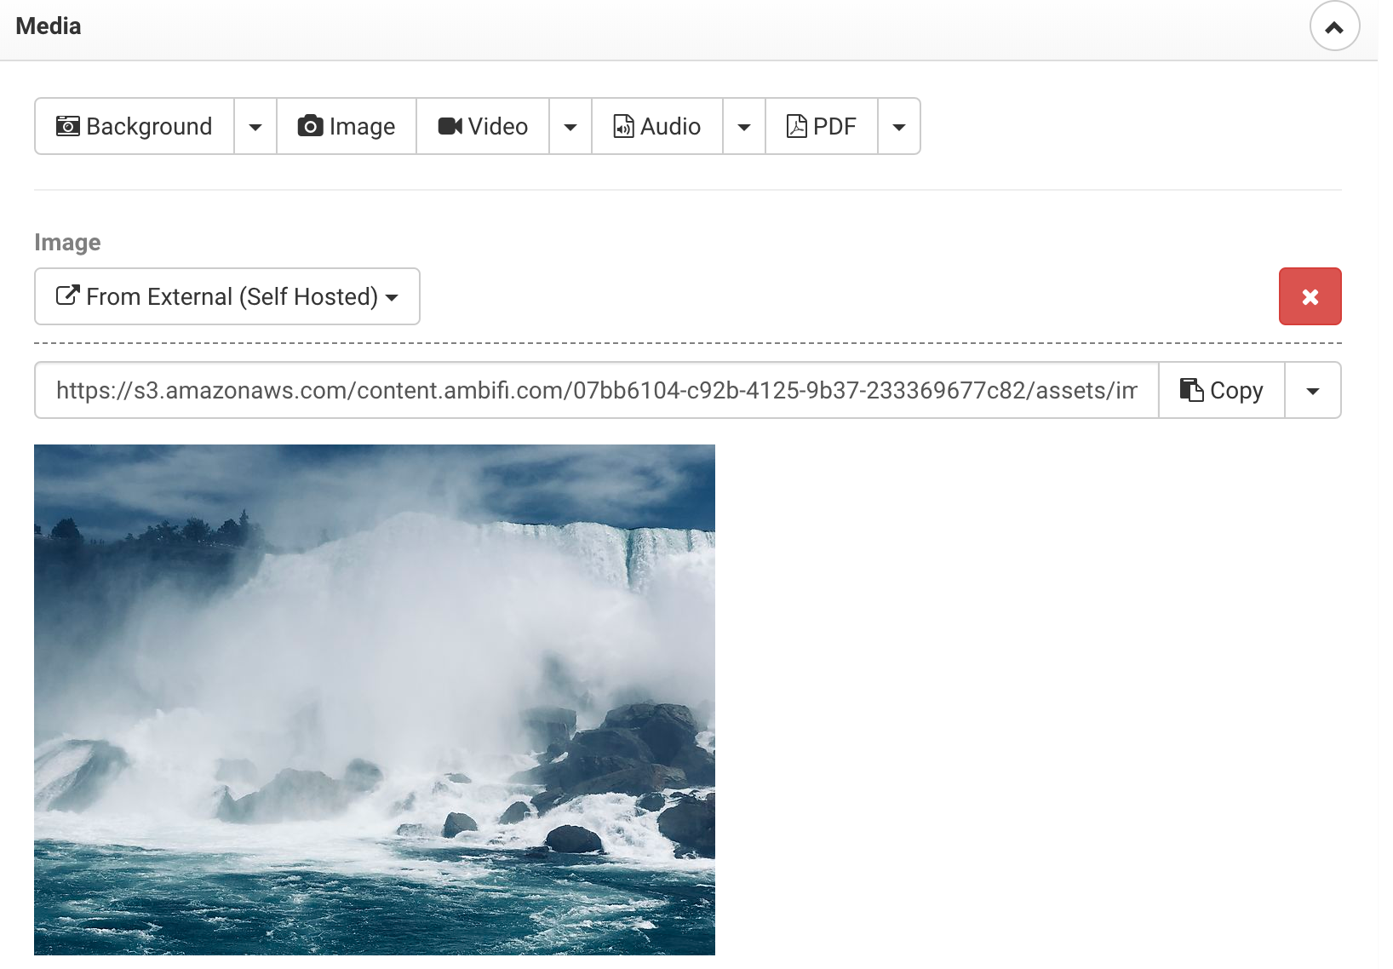Screen dimensions: 1393x969
Task: Remove the image with the red X button
Action: [x=1310, y=296]
